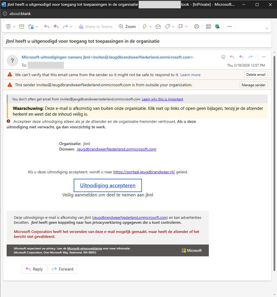Click the Outlook icon in title bar
The width and height of the screenshot is (277, 297).
tap(4, 4)
